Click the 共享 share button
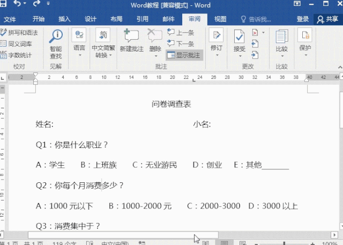Viewport: 343px width, 245px height. click(327, 19)
